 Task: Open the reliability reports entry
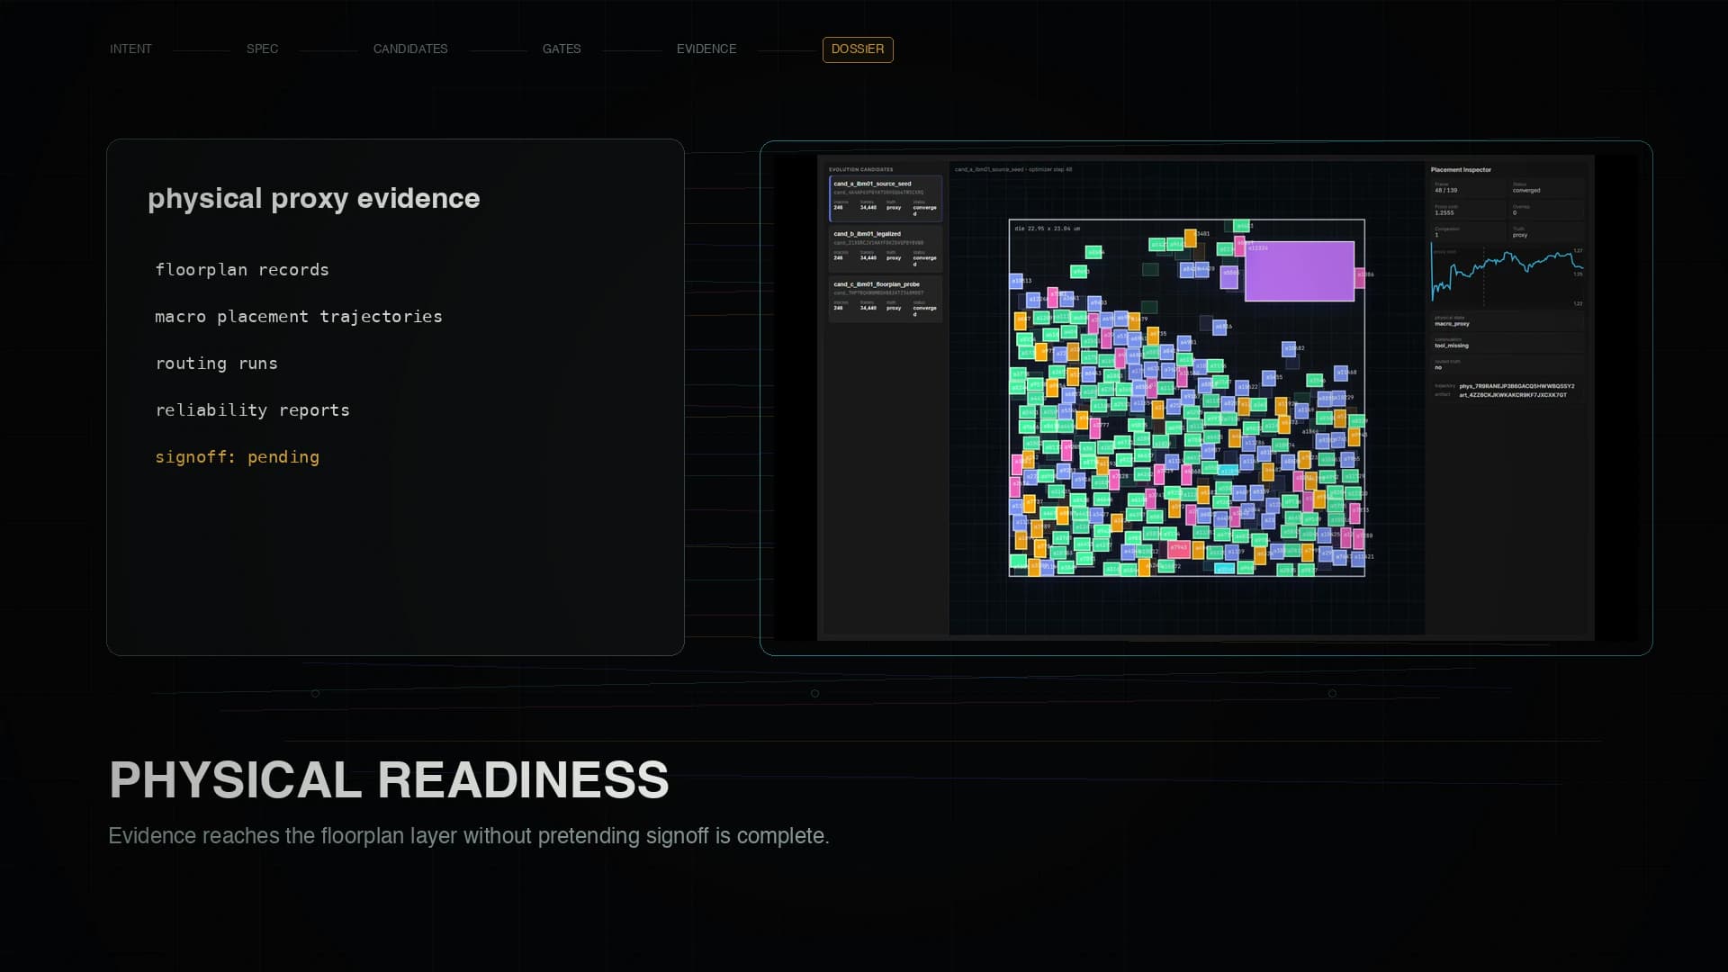click(253, 410)
